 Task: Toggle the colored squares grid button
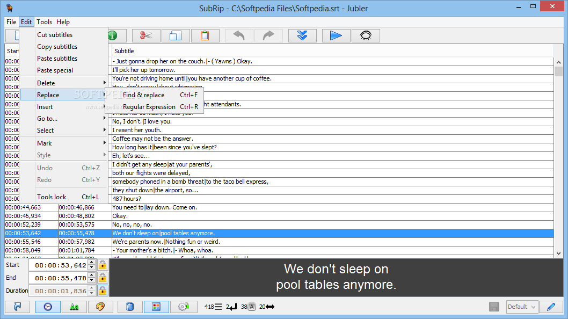coord(156,307)
